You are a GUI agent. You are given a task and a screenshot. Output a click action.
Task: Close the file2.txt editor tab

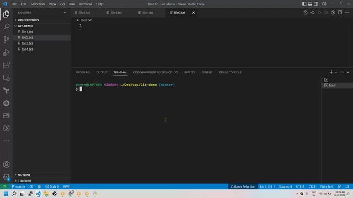click(x=194, y=13)
